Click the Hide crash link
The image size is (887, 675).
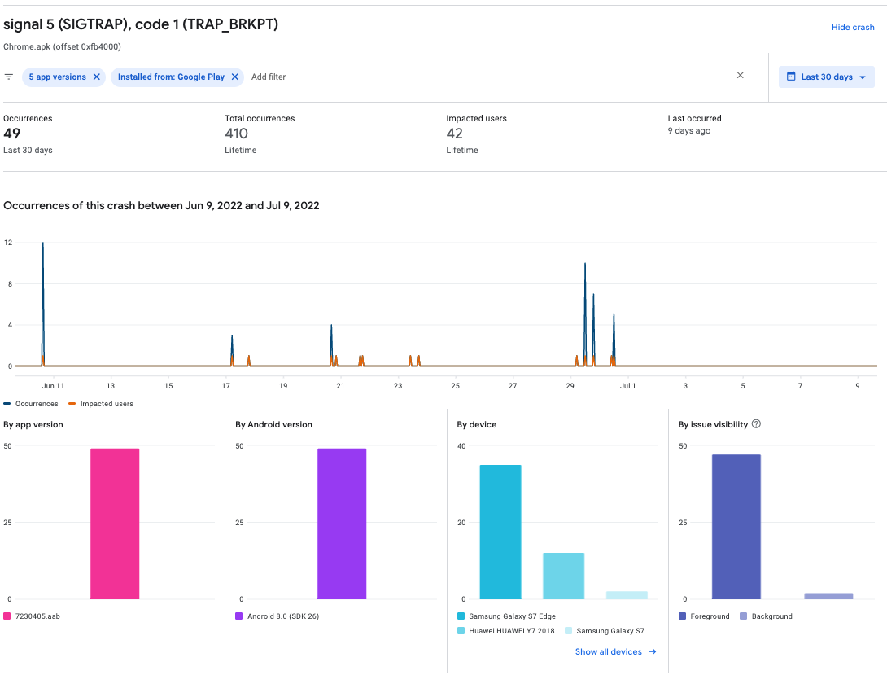[853, 27]
